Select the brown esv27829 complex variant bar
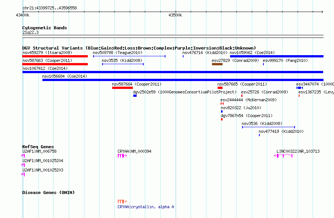The height and width of the screenshot is (218, 334). click(217, 64)
